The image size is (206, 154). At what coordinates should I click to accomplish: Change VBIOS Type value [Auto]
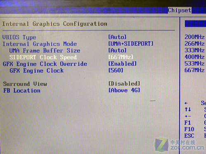pos(117,37)
